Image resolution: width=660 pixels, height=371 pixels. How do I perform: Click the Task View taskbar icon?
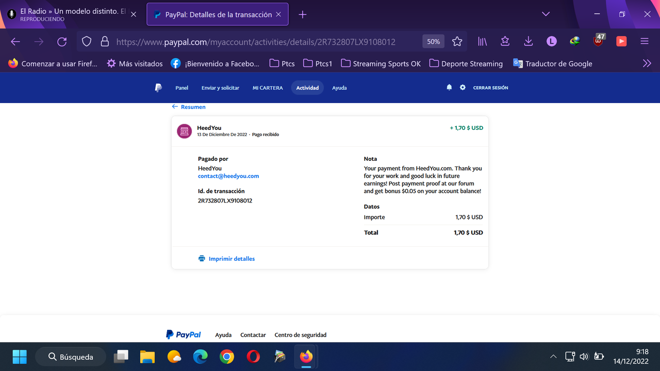point(121,357)
